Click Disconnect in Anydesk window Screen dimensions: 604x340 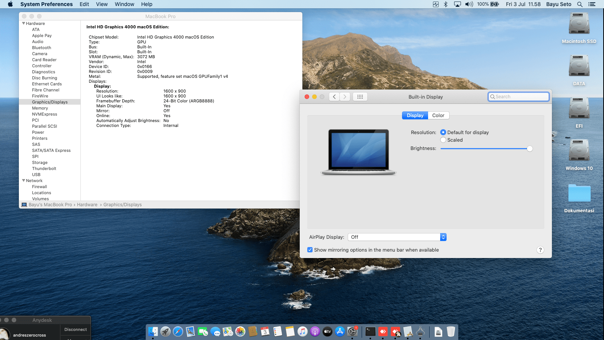click(75, 329)
